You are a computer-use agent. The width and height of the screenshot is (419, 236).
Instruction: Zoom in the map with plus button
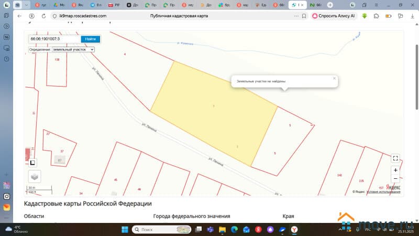[x=395, y=170]
